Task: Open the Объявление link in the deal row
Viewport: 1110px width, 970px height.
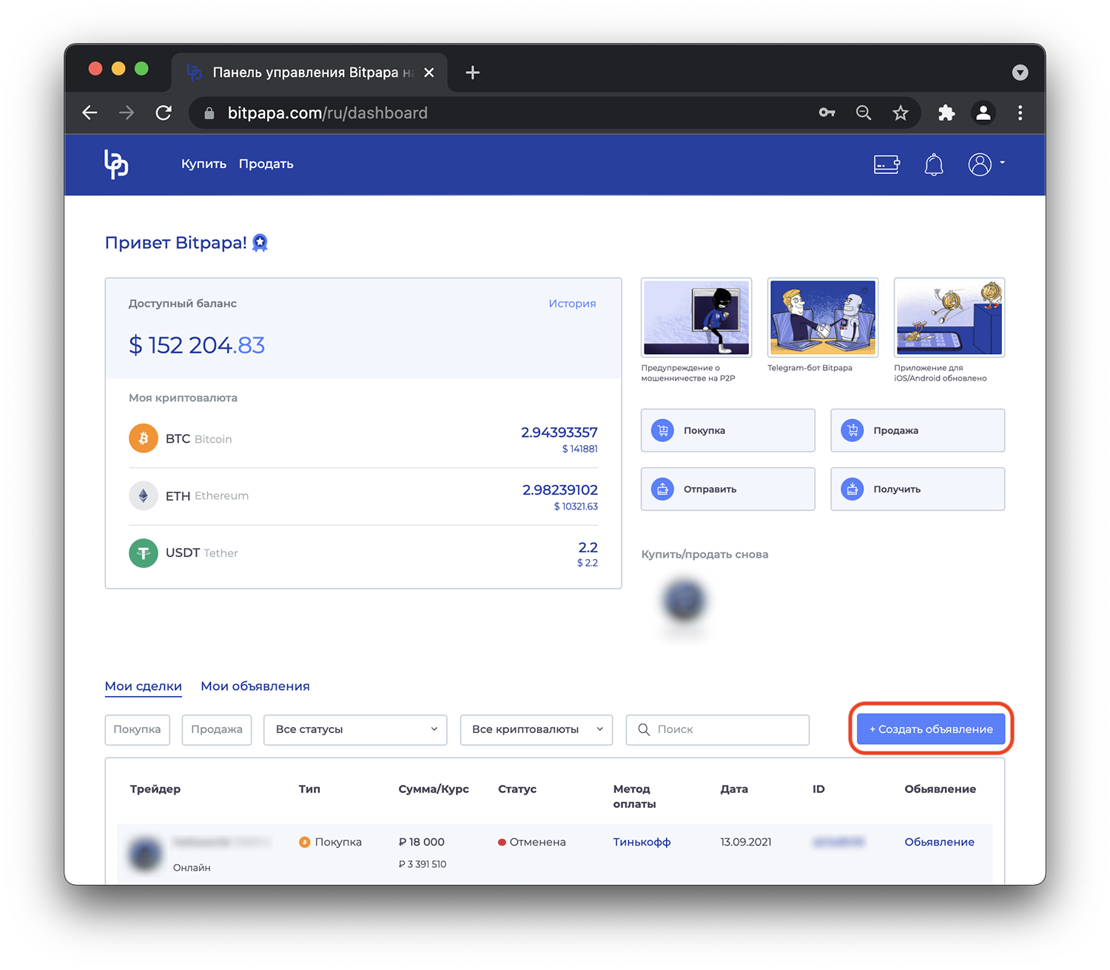Action: pyautogui.click(x=939, y=842)
